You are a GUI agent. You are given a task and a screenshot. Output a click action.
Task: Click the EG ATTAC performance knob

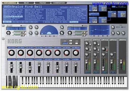click(67, 53)
